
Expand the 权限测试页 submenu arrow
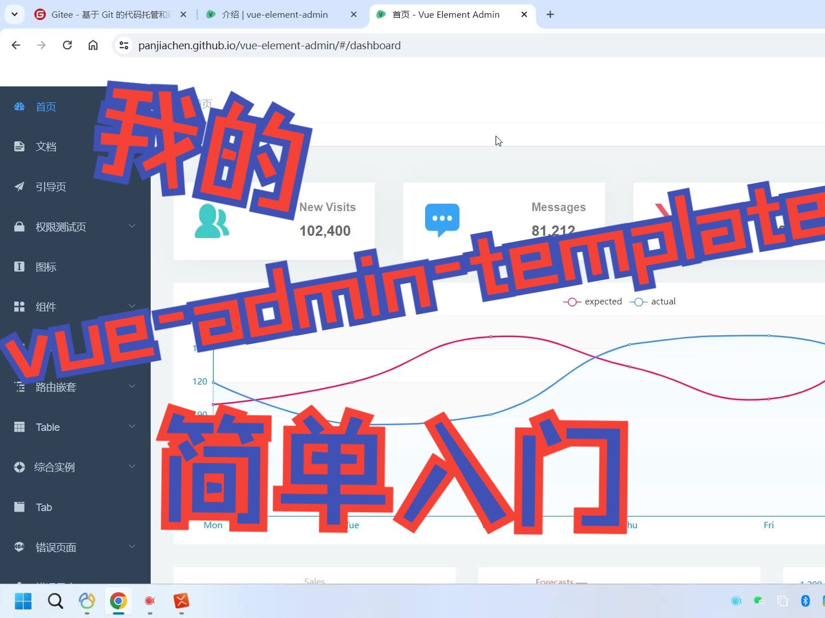coord(132,227)
